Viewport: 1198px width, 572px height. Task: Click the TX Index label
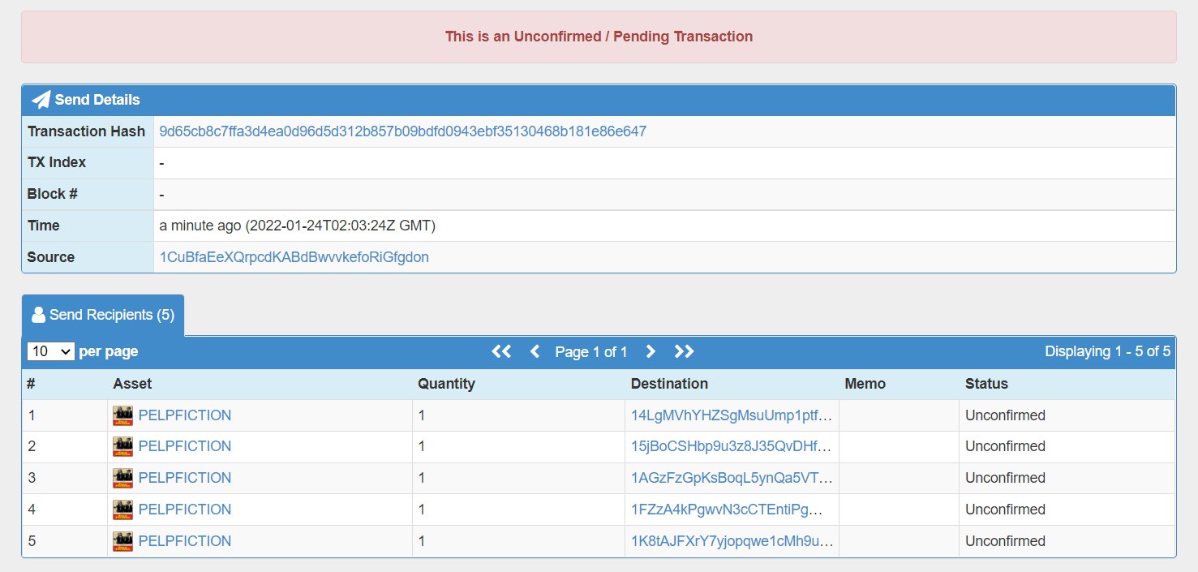point(56,162)
